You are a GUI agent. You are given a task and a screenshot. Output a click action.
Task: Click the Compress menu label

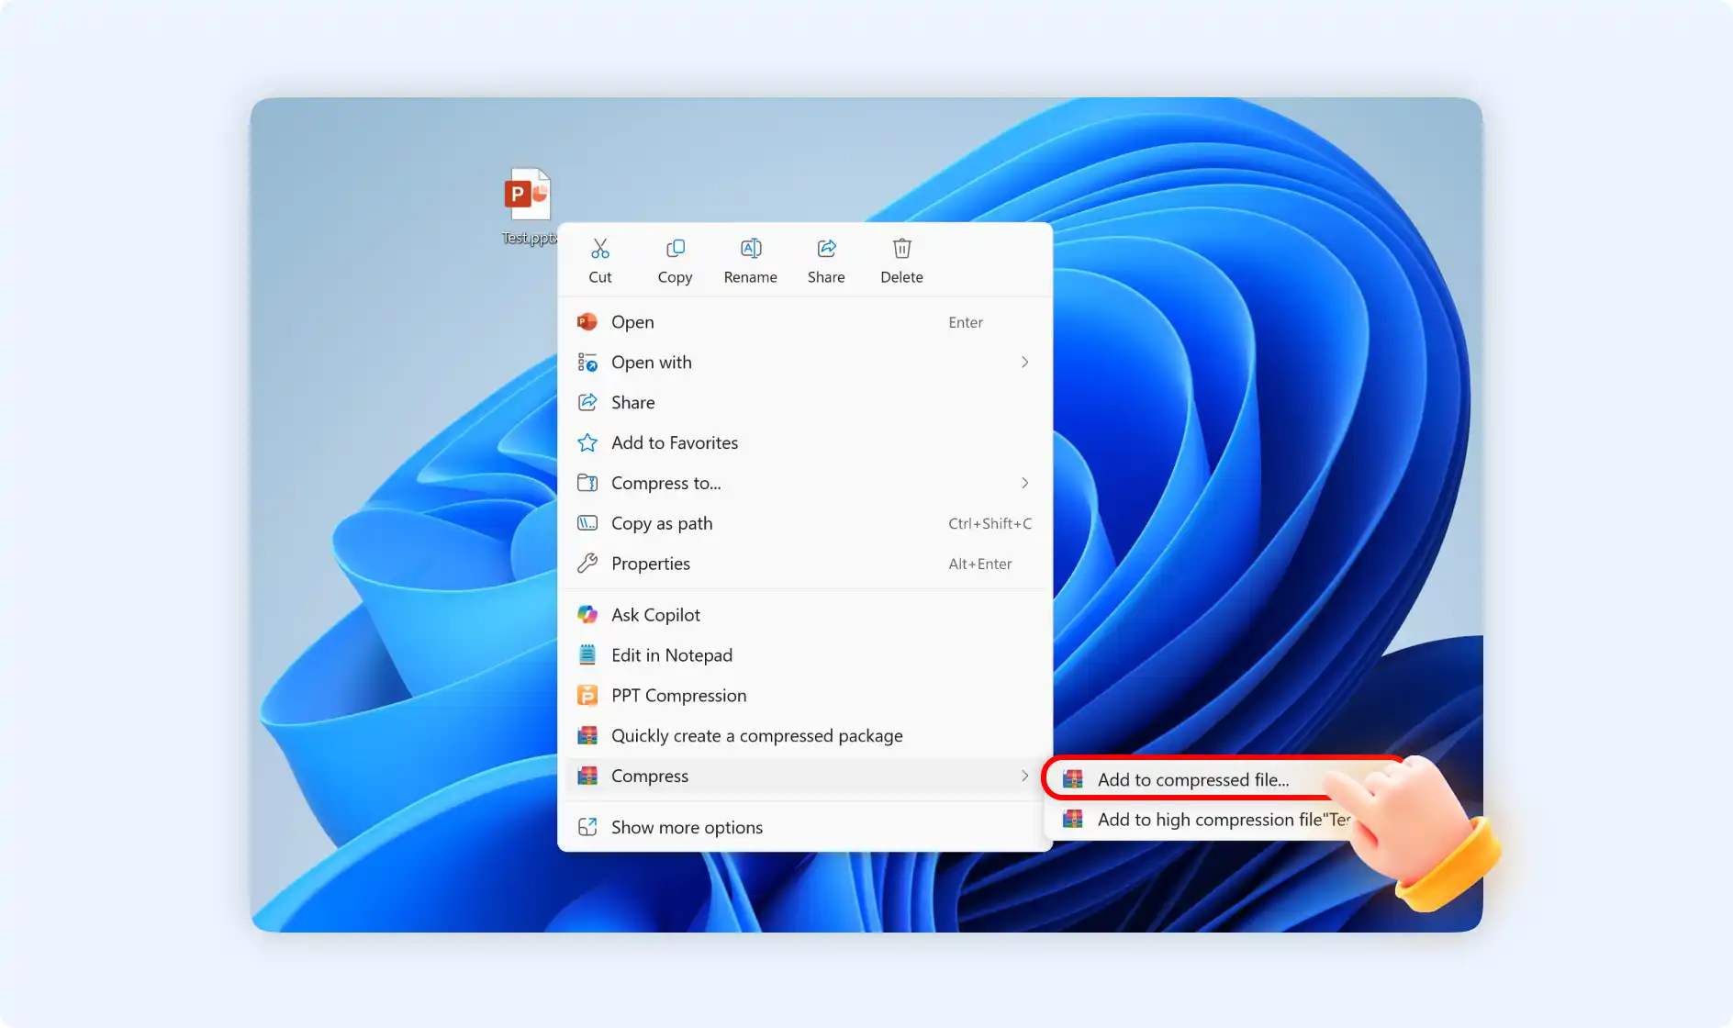coord(650,777)
